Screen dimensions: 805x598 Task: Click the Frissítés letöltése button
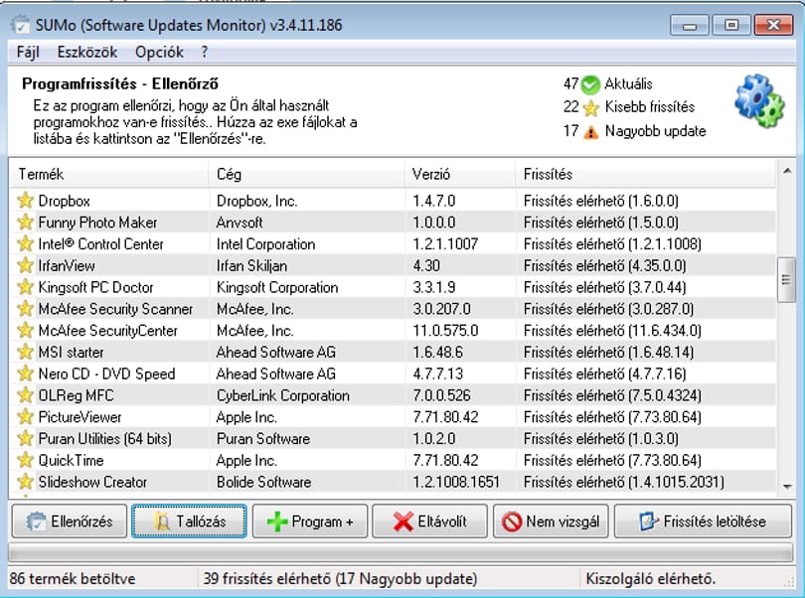point(703,522)
